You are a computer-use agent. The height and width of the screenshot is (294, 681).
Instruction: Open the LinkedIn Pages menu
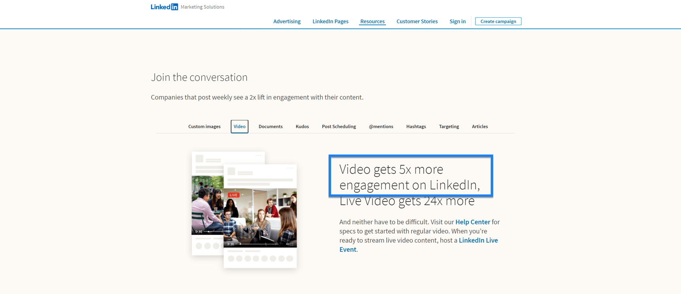coord(330,21)
